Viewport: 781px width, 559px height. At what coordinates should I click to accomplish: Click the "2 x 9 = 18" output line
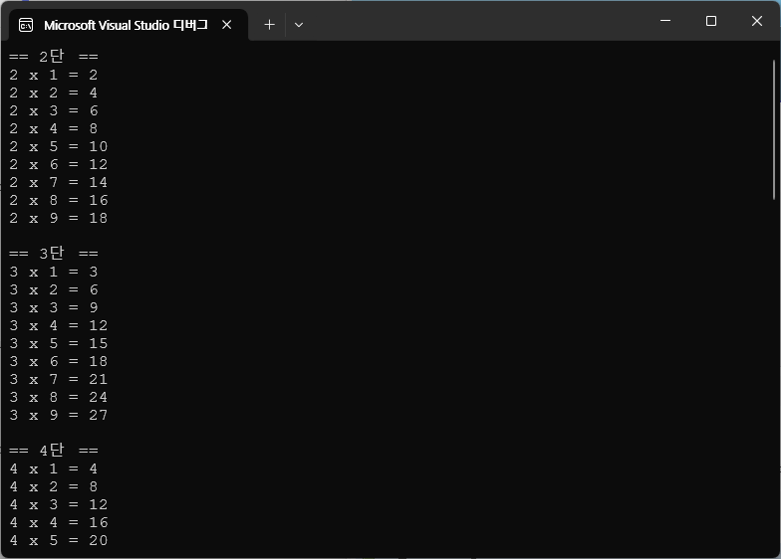[59, 218]
